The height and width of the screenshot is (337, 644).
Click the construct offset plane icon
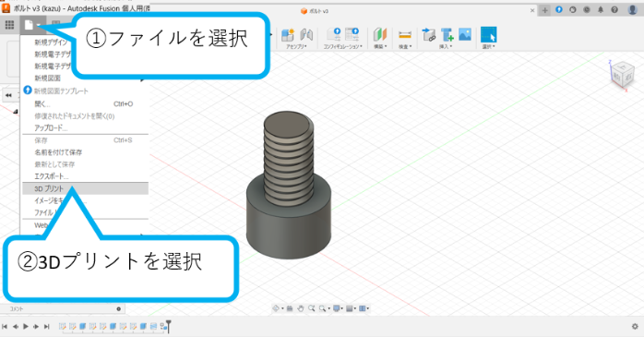[x=380, y=35]
